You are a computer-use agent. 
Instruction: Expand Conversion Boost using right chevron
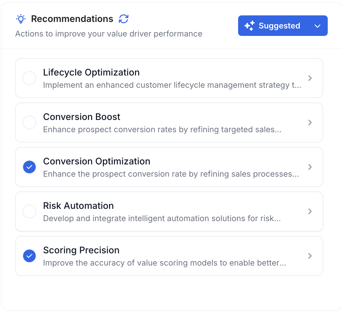coord(310,123)
